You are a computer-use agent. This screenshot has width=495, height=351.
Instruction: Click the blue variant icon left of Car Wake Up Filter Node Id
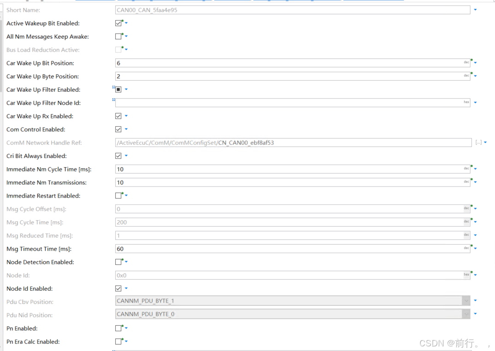point(113,99)
